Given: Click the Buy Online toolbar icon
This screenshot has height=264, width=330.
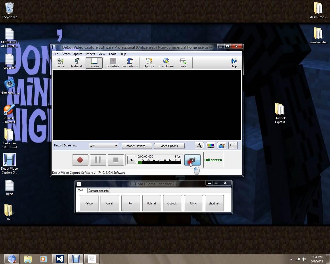Looking at the screenshot, I should point(166,63).
